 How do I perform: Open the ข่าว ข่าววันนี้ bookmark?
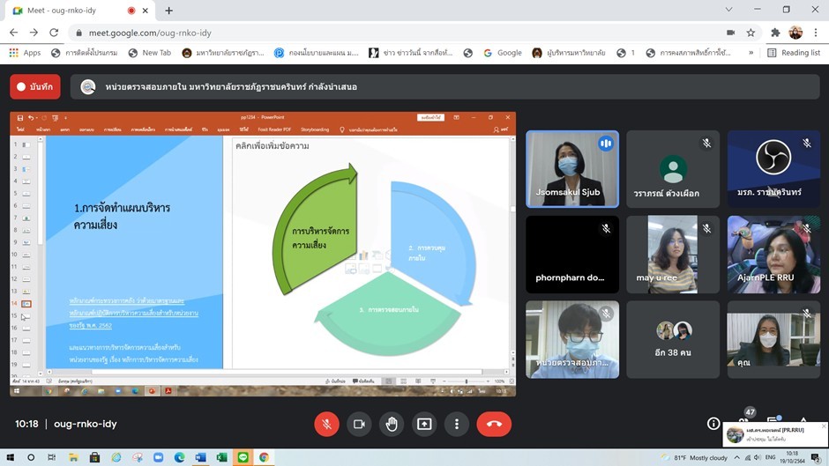[411, 53]
